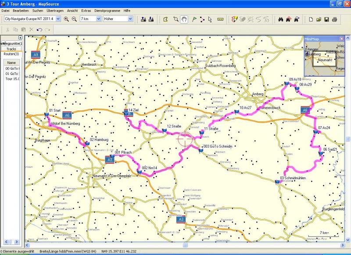
Task: Open the Datei menu
Action: point(5,11)
